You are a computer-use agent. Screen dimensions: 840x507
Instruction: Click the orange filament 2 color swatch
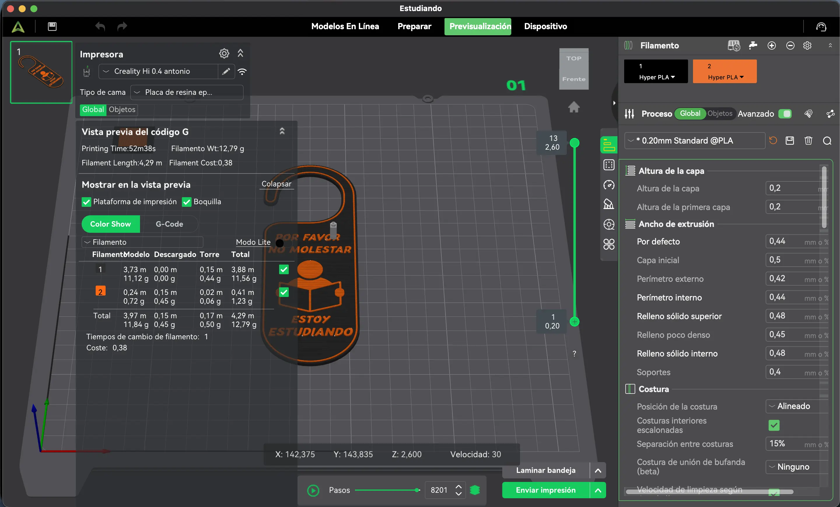click(x=100, y=291)
